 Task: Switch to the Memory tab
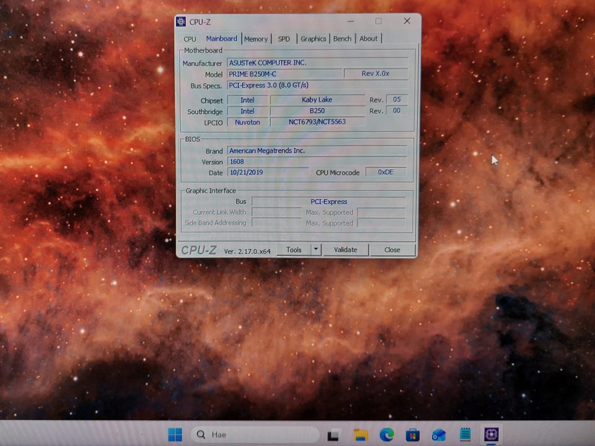pos(255,39)
